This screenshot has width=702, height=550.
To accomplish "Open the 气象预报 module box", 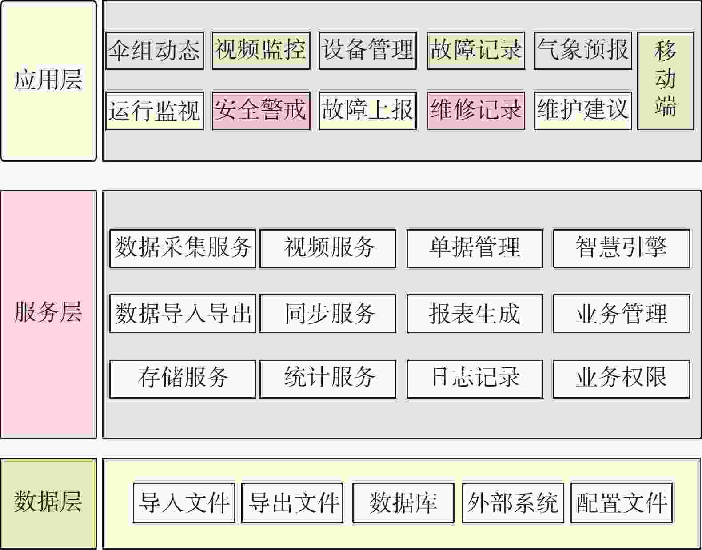I will pos(583,50).
